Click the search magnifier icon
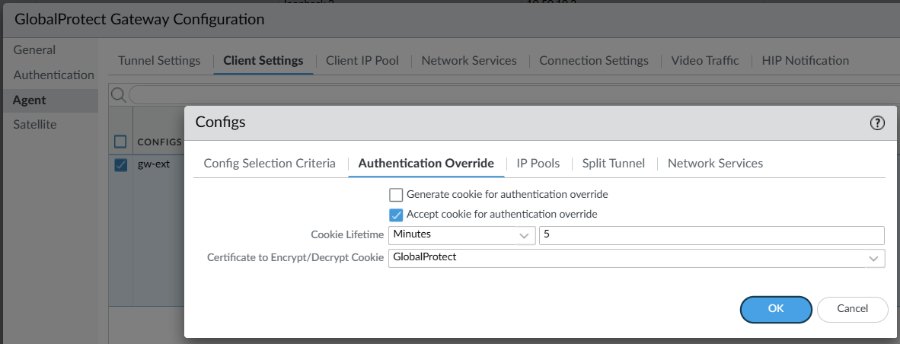Viewport: 900px width, 344px height. click(118, 94)
